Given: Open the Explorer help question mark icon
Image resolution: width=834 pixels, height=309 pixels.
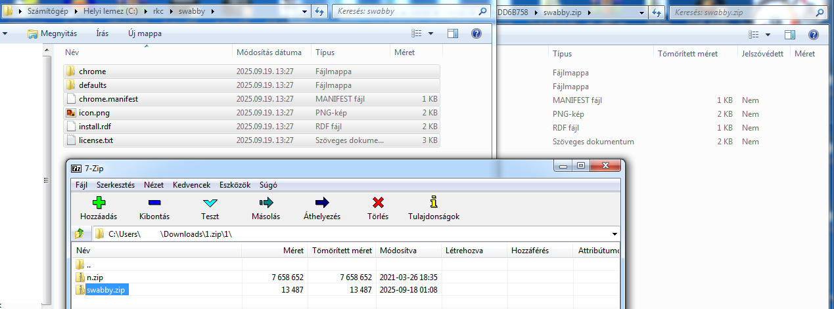Looking at the screenshot, I should pos(476,33).
